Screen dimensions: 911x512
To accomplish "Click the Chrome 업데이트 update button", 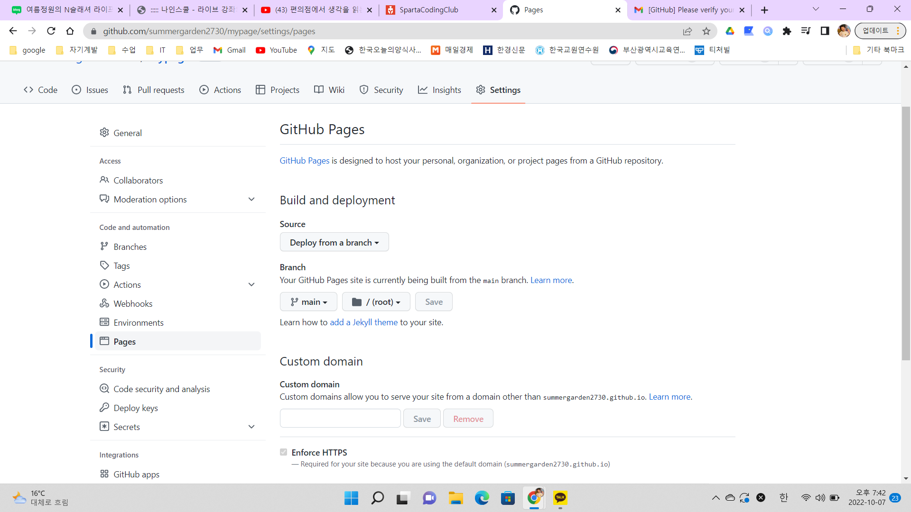I will 880,31.
